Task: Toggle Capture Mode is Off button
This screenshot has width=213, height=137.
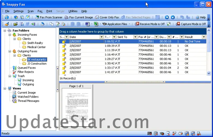Action: point(191,24)
